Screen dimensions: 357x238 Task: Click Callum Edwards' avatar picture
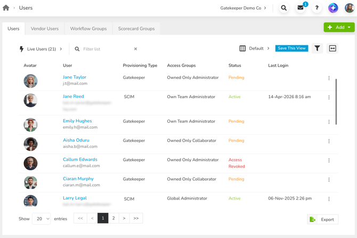(30, 163)
